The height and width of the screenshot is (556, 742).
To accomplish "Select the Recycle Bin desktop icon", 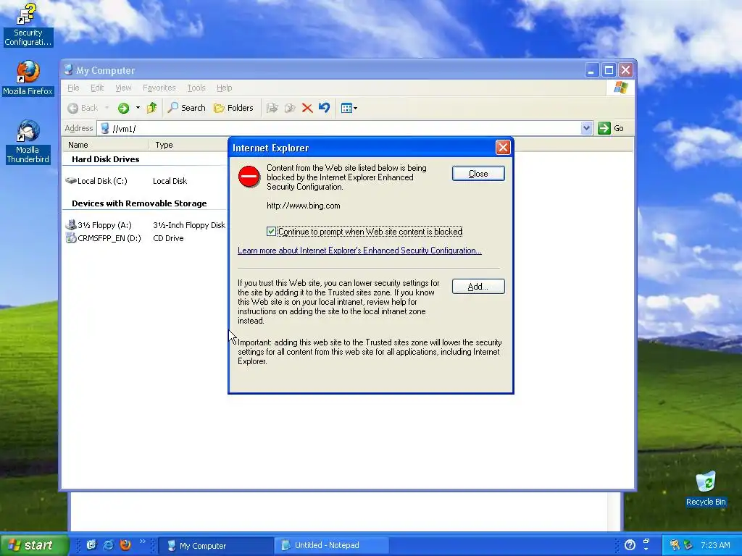I will click(706, 489).
